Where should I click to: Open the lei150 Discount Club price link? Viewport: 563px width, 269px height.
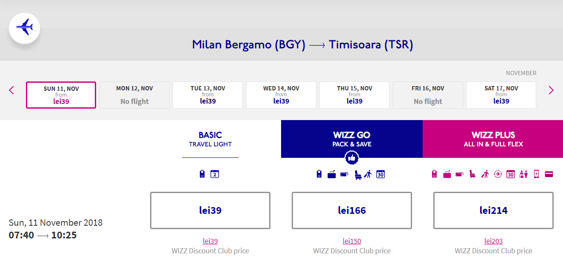point(352,241)
